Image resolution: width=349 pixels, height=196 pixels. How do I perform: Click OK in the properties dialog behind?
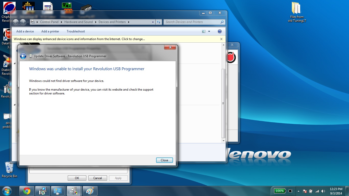tap(77, 178)
